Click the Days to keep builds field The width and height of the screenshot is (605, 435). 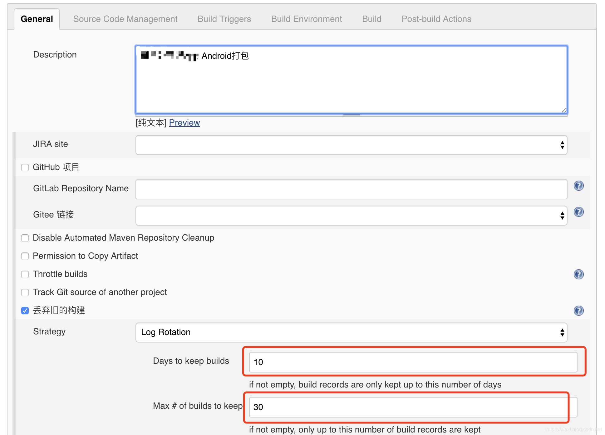(413, 362)
